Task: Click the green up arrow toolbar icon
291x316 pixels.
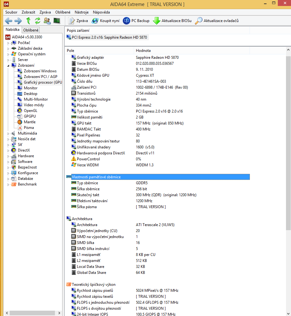Action: 28,20
